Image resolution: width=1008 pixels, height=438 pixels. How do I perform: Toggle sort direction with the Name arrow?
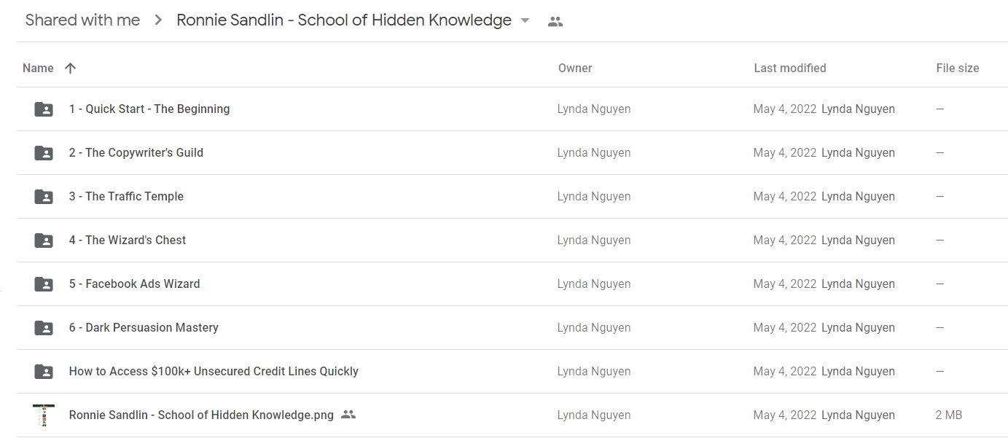(x=70, y=68)
